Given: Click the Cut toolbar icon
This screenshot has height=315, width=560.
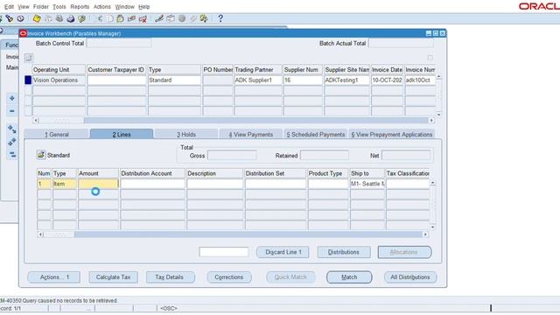Looking at the screenshot, I should point(100,18).
